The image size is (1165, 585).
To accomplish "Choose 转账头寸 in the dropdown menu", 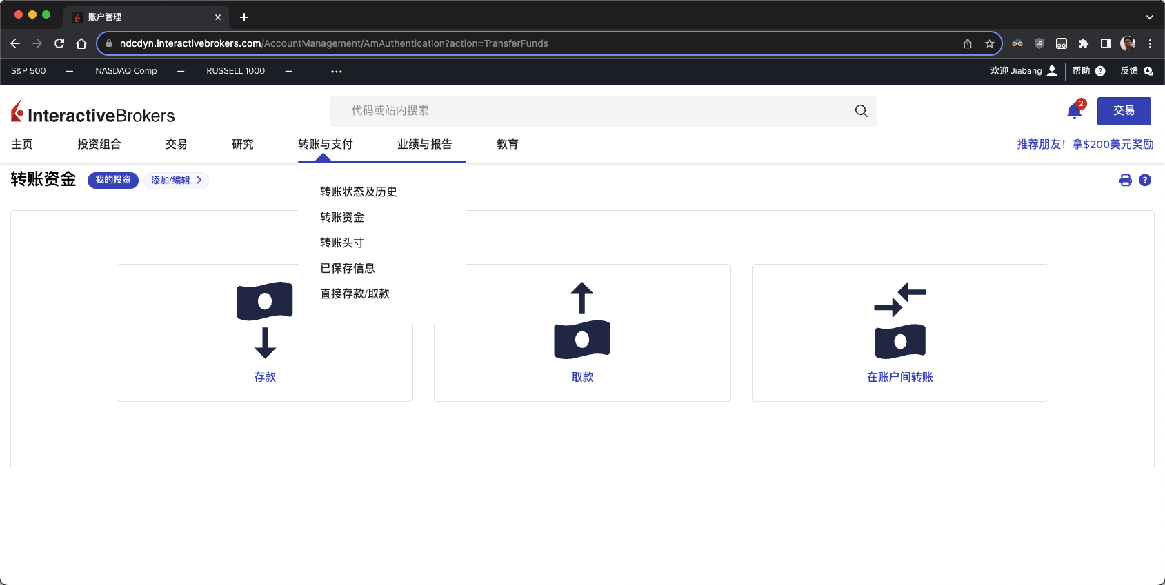I will (341, 243).
